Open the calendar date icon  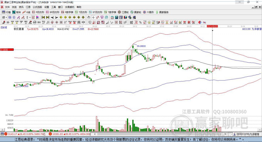coord(112,17)
